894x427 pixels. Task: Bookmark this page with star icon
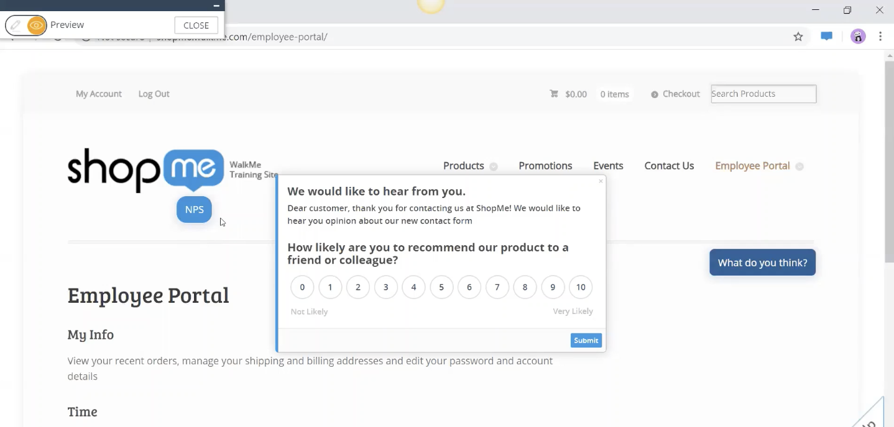click(798, 37)
